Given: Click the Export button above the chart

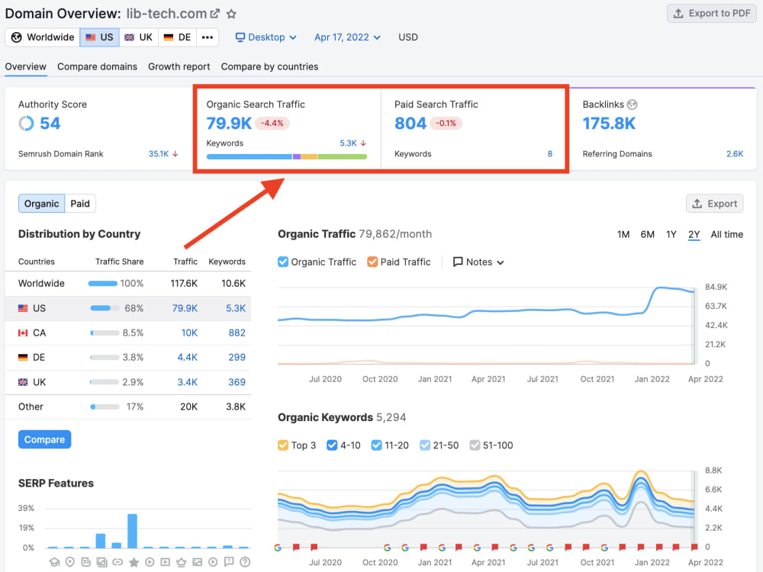Looking at the screenshot, I should pos(714,204).
